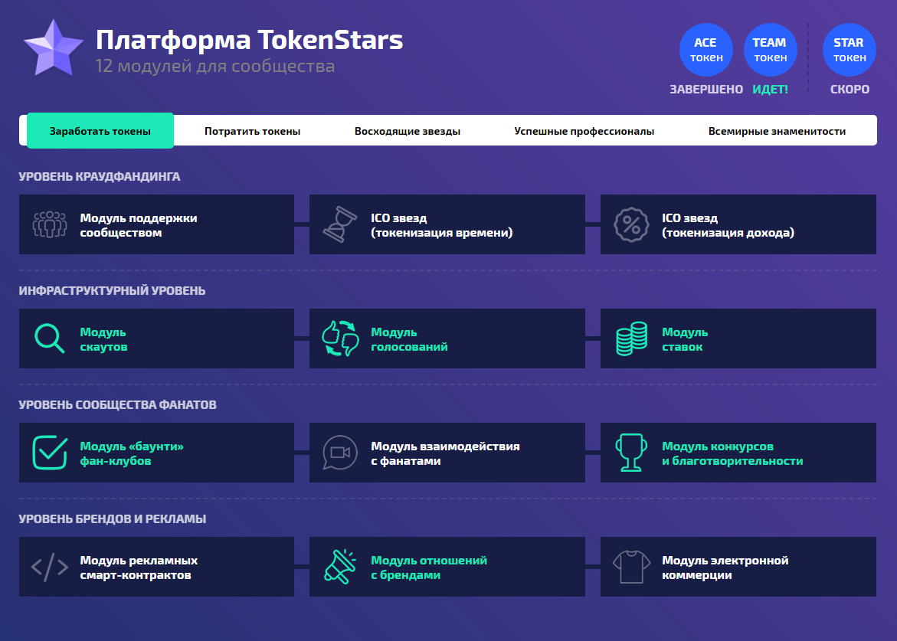Viewport: 897px width, 641px height.
Task: Click the 'УРОВЕНЬ СООБЩЕСТВА ФАНАТОВ' heading
Action: click(x=117, y=404)
